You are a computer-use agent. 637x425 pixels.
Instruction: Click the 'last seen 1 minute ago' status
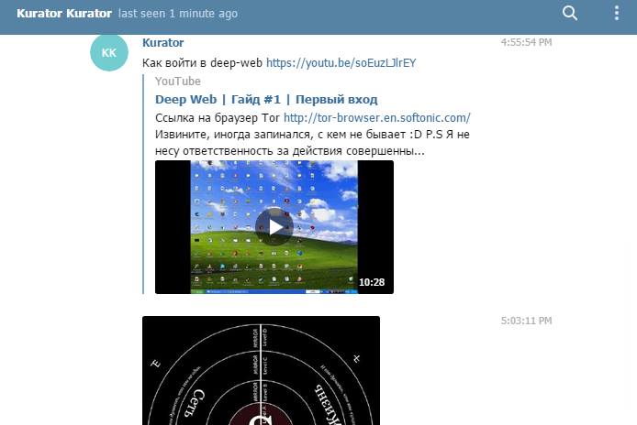point(178,14)
